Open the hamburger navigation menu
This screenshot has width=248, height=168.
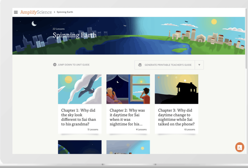tap(16, 12)
